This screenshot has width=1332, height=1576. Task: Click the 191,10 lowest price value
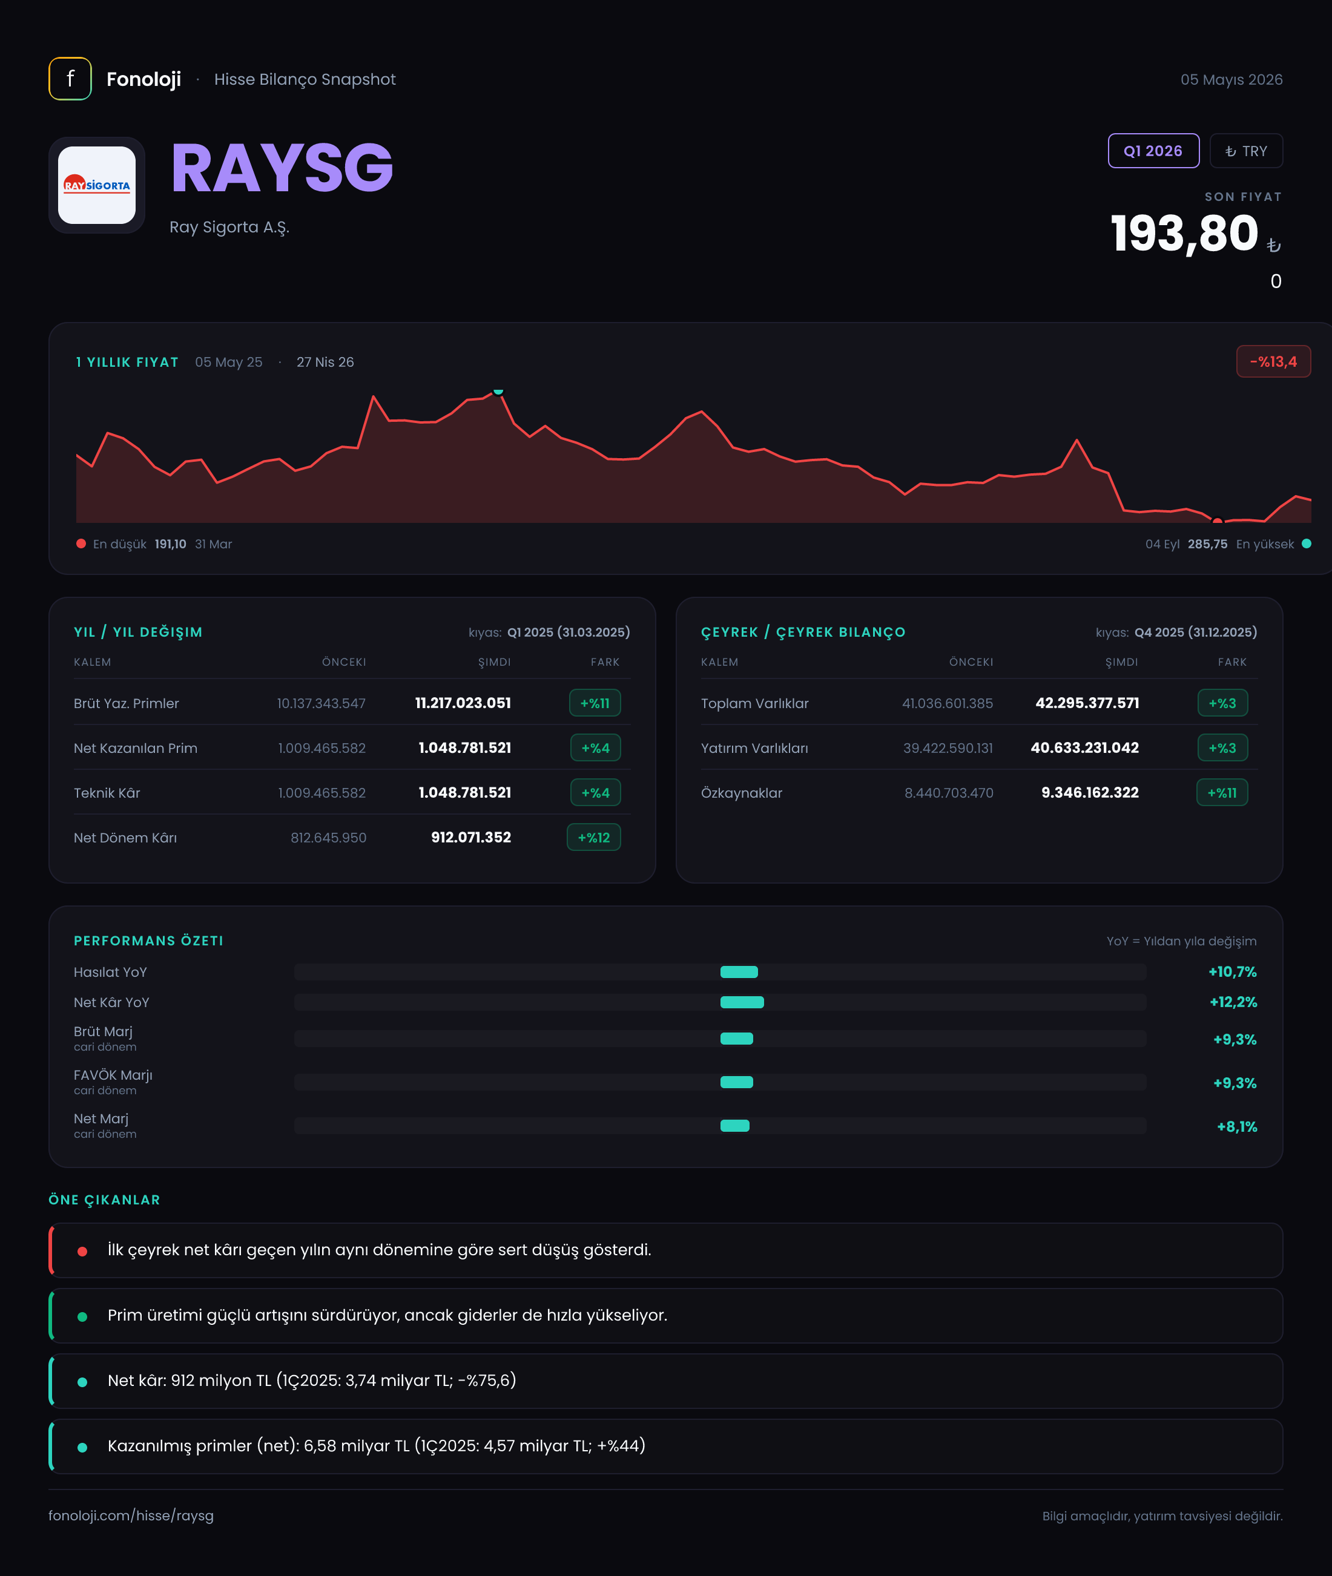coord(170,544)
